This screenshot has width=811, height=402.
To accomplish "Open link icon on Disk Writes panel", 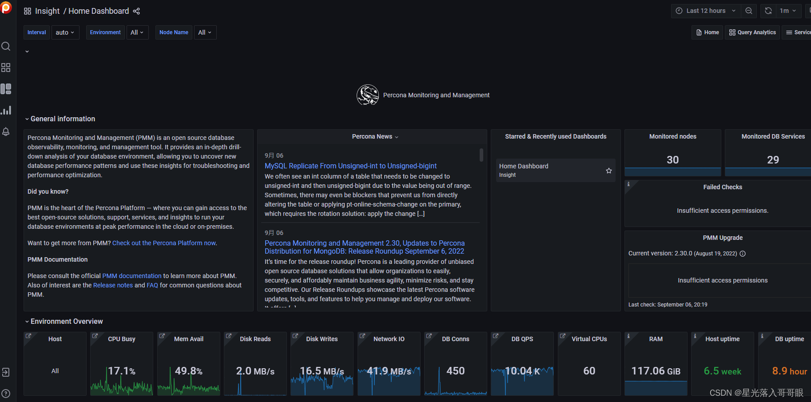I will tap(295, 336).
